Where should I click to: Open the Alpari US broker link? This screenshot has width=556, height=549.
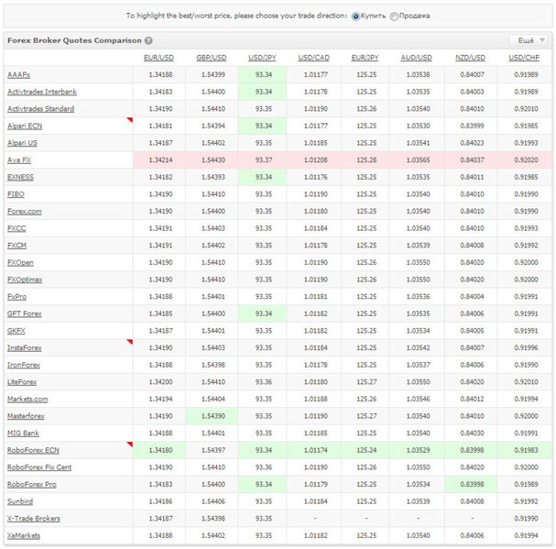click(22, 143)
